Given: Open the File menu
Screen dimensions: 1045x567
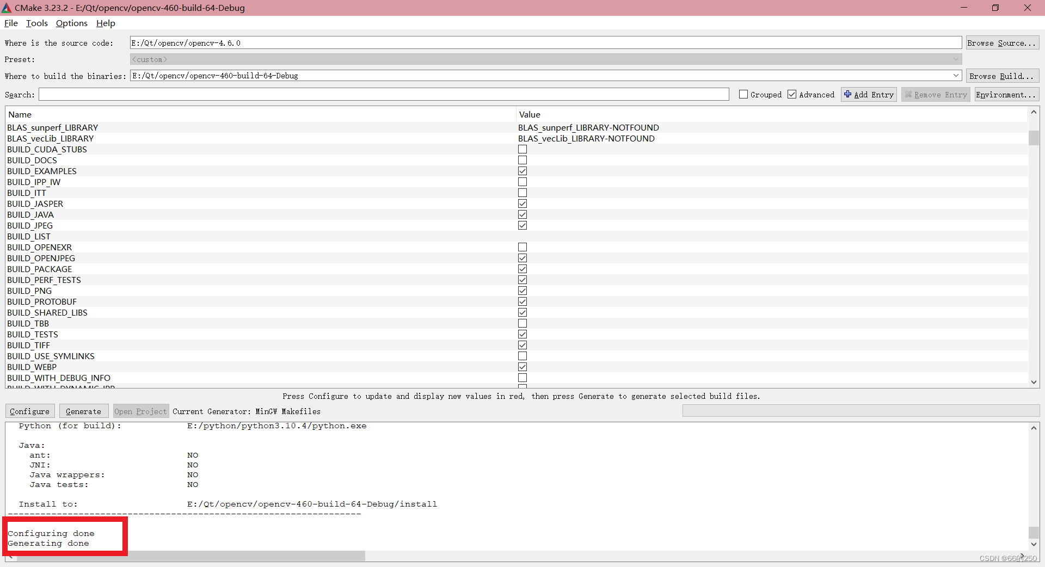Looking at the screenshot, I should click(x=11, y=23).
